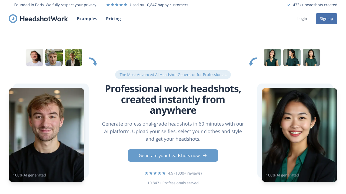The width and height of the screenshot is (346, 194).
Task: Click the blue curved arrow near male selfies
Action: 93,62
